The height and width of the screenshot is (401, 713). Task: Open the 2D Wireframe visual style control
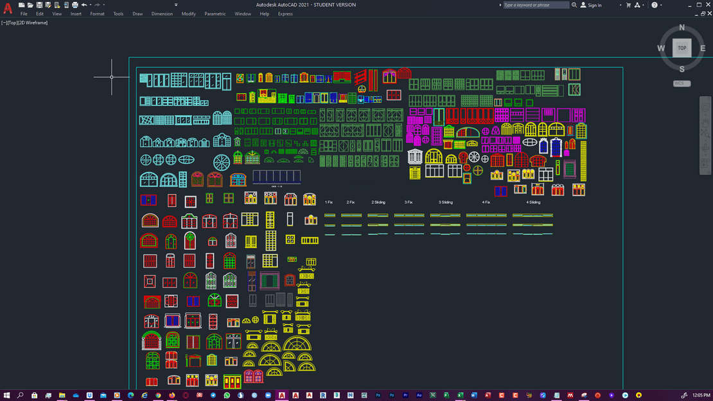(33, 22)
